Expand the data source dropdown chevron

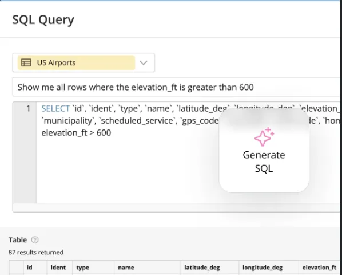coord(144,63)
